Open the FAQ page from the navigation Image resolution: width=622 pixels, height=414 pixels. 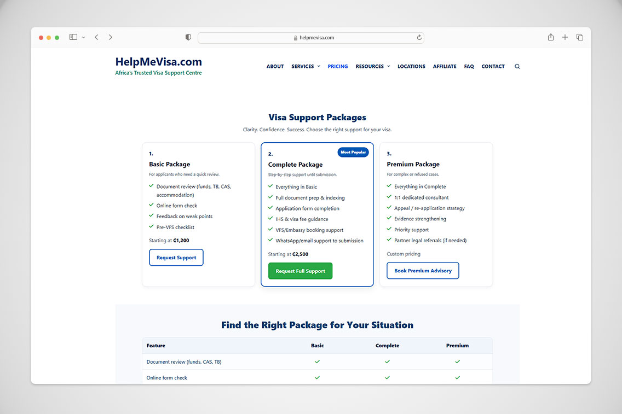[469, 66]
